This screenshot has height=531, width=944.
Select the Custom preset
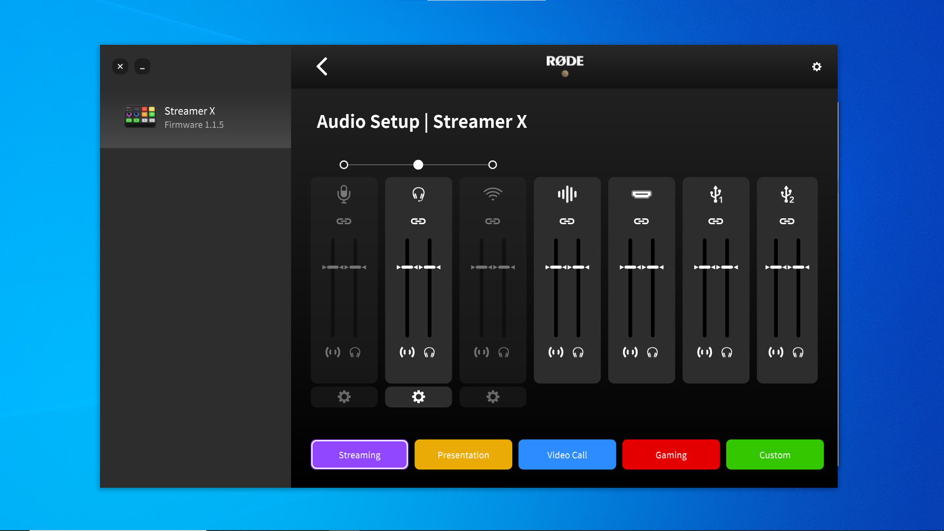pyautogui.click(x=775, y=455)
